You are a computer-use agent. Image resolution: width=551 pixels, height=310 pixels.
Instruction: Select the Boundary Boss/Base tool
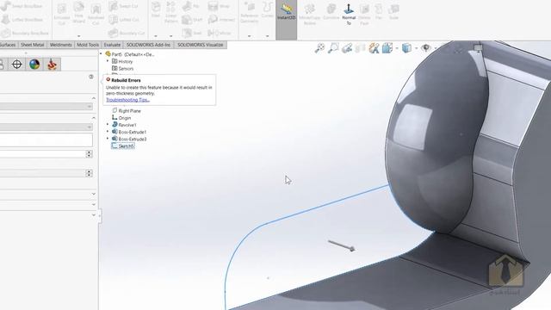[x=25, y=33]
